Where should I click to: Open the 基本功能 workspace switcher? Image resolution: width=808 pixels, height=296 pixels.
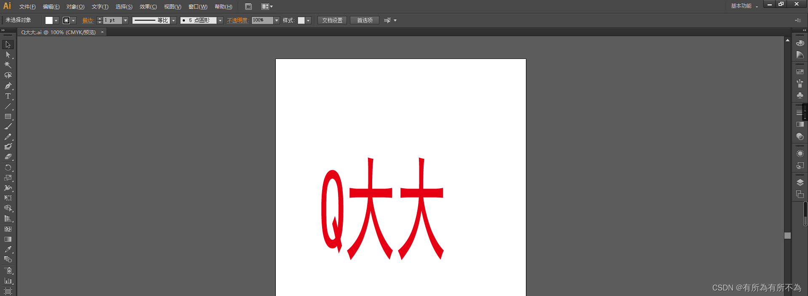coord(744,6)
